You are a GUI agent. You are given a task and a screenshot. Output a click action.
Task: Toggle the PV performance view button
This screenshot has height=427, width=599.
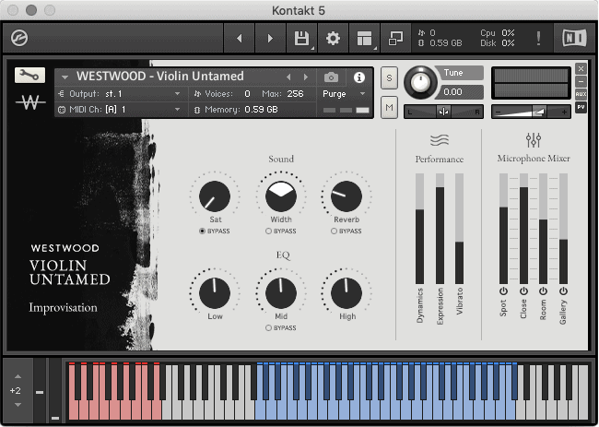click(x=581, y=107)
